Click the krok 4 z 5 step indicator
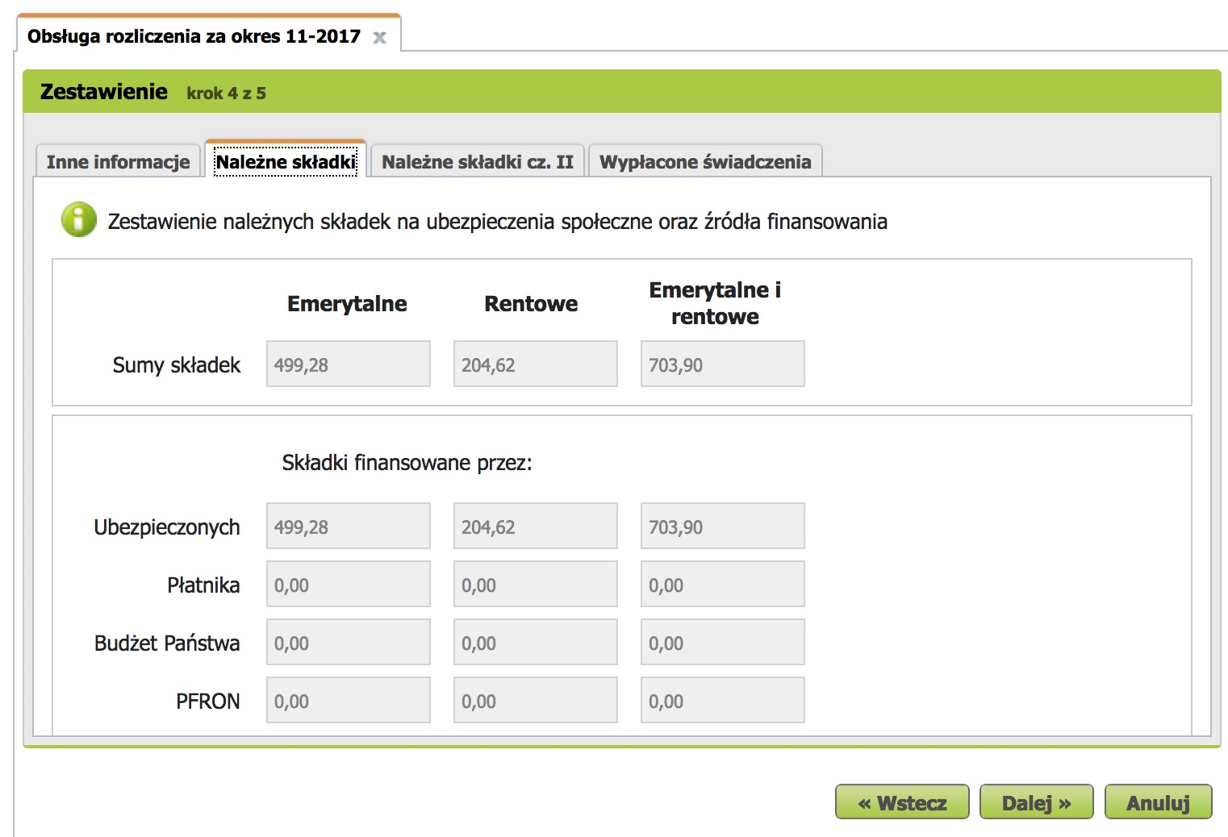This screenshot has height=837, width=1228. coord(226,94)
